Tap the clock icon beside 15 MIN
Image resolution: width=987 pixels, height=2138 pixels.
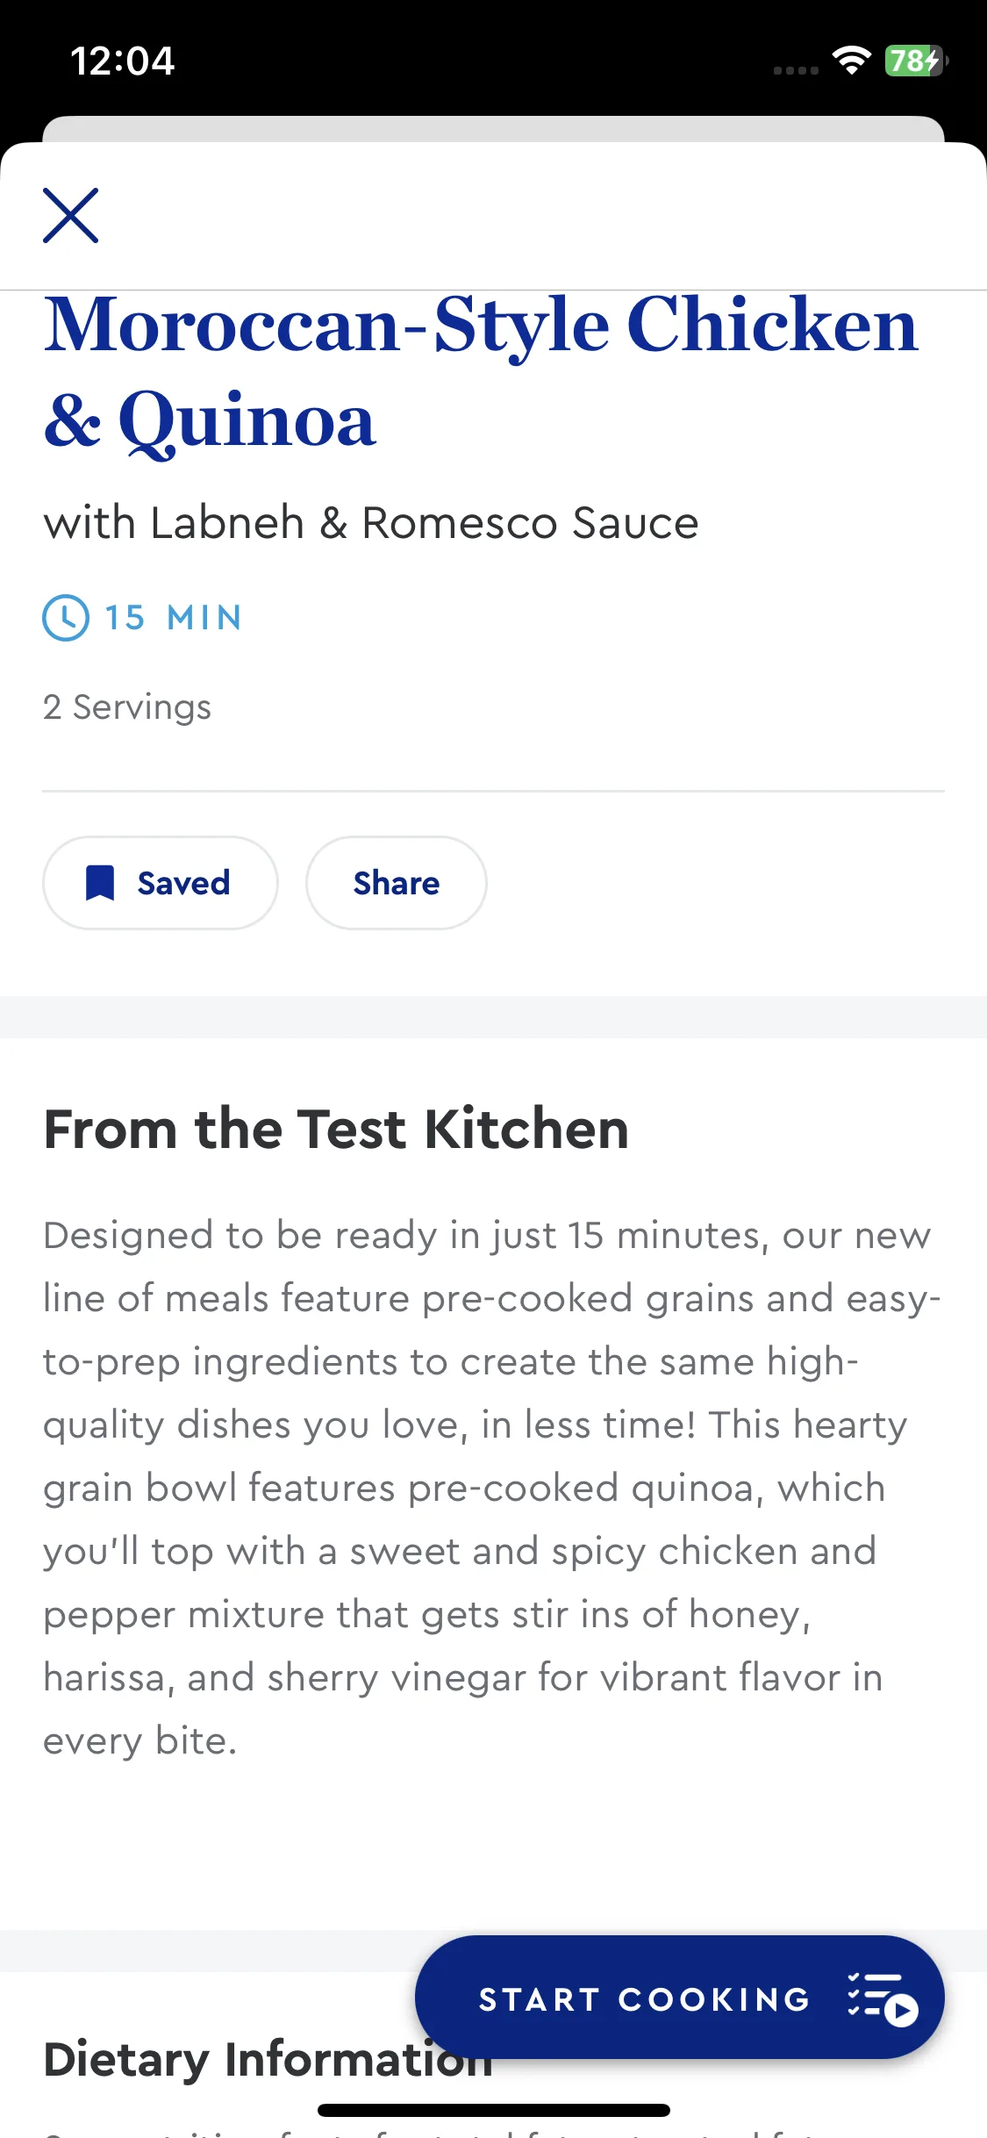click(x=66, y=618)
